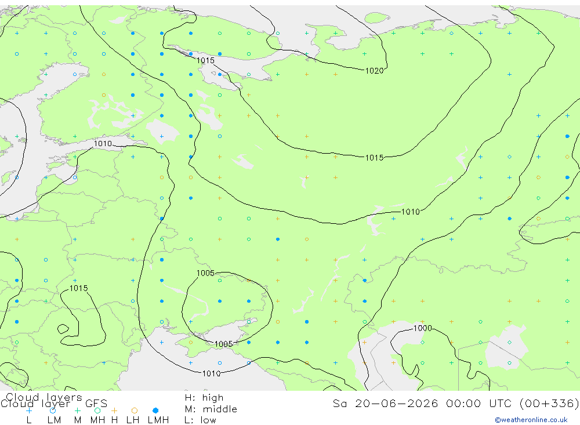This screenshot has height=425, width=580.
Task: Click the 'Cloud layers' title text
Action: pos(43,397)
